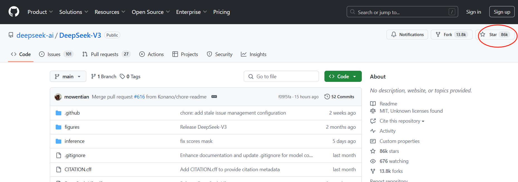518x182 pixels.
Task: Expand the Open Source menu
Action: (151, 12)
